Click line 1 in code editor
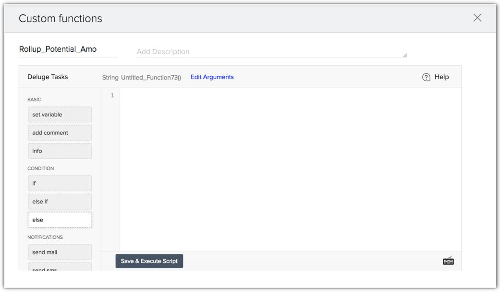The image size is (500, 292). click(x=290, y=95)
